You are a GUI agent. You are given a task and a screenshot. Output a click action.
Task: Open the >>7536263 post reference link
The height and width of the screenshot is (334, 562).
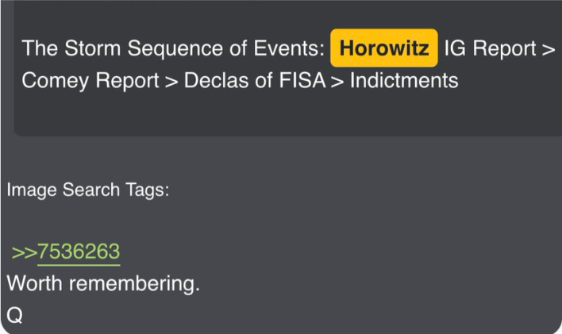(66, 251)
